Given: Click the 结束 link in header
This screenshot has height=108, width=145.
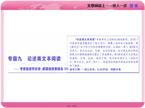Looking at the screenshot, I should (134, 6).
